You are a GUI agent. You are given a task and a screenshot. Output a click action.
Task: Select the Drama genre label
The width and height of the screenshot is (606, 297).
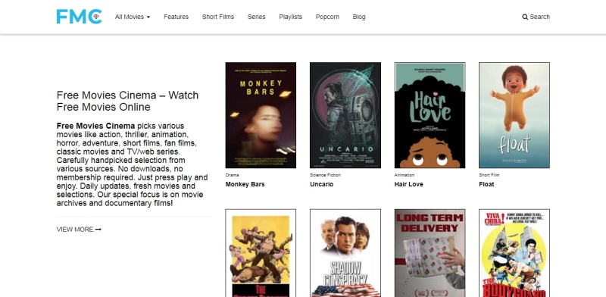[x=233, y=175]
